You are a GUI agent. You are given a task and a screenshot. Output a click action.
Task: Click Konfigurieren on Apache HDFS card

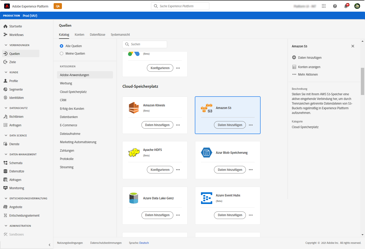point(160,170)
